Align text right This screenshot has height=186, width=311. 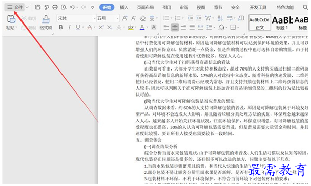click(x=183, y=27)
